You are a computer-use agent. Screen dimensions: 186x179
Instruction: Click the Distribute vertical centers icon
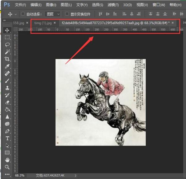158,14
